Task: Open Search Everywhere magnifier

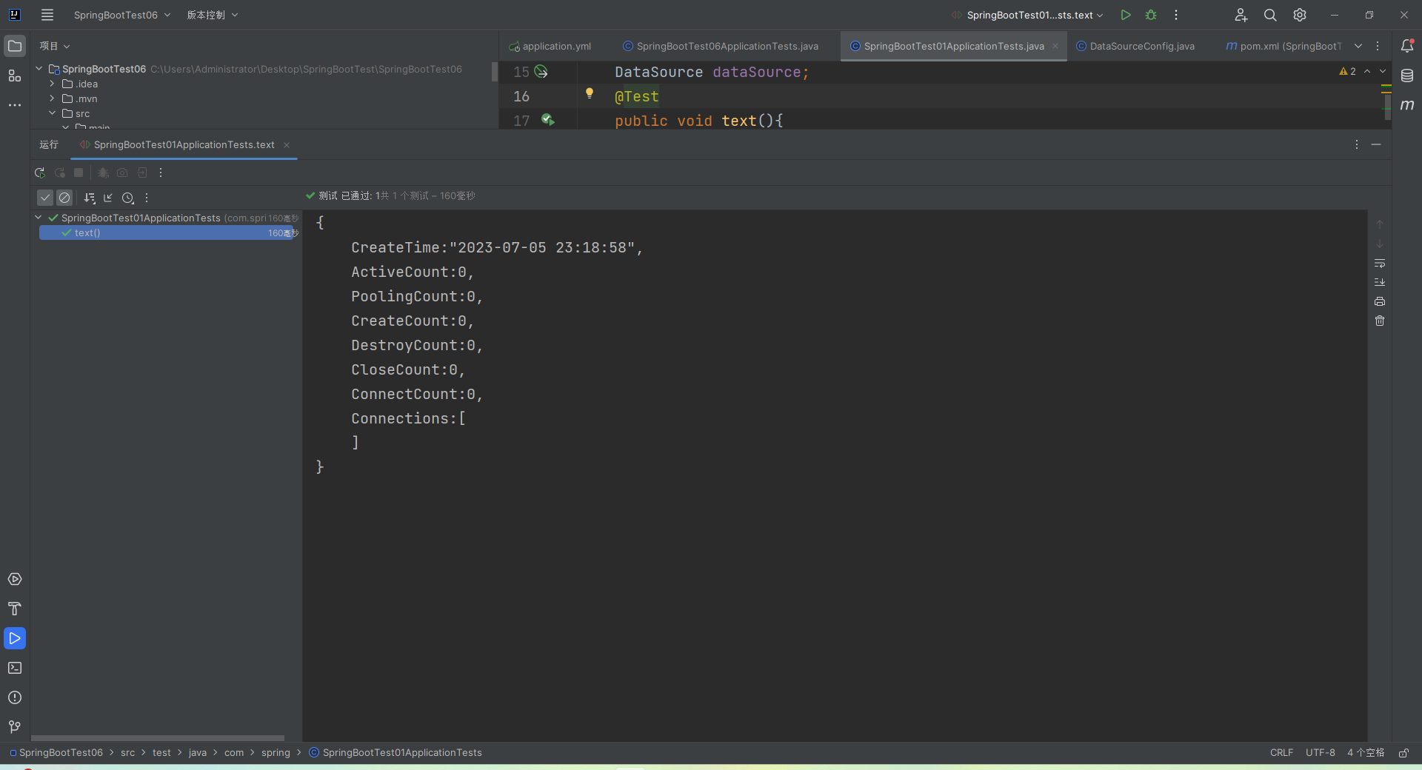Action: pyautogui.click(x=1270, y=15)
